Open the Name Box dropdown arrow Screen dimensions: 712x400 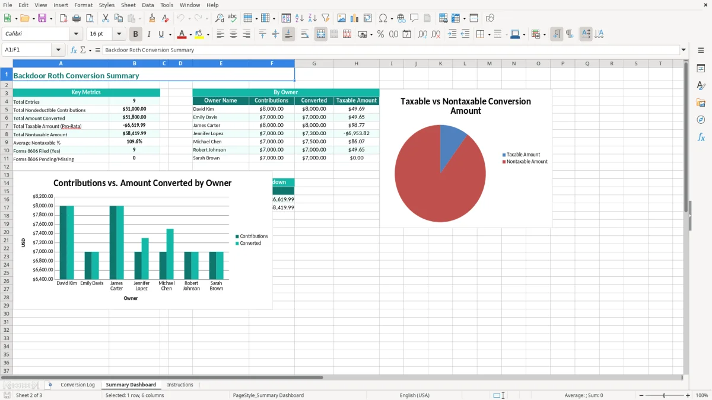[x=58, y=50]
